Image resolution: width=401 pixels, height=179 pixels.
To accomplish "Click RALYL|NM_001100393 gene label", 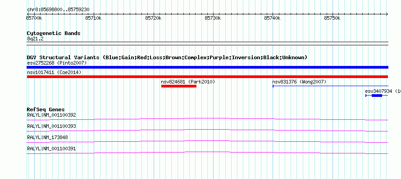I will (x=51, y=127).
